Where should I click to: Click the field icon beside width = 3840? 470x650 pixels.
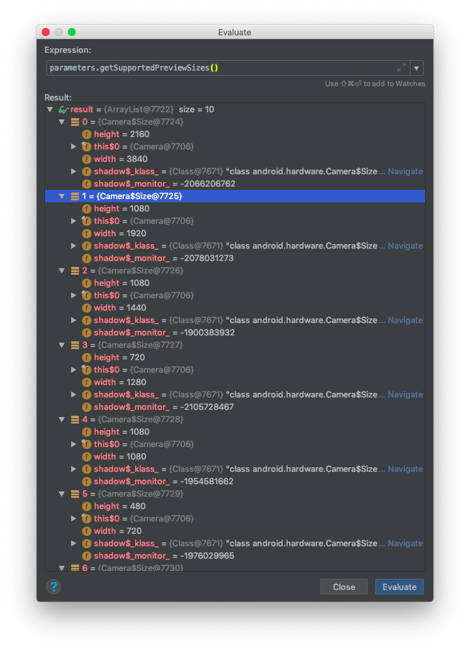87,159
